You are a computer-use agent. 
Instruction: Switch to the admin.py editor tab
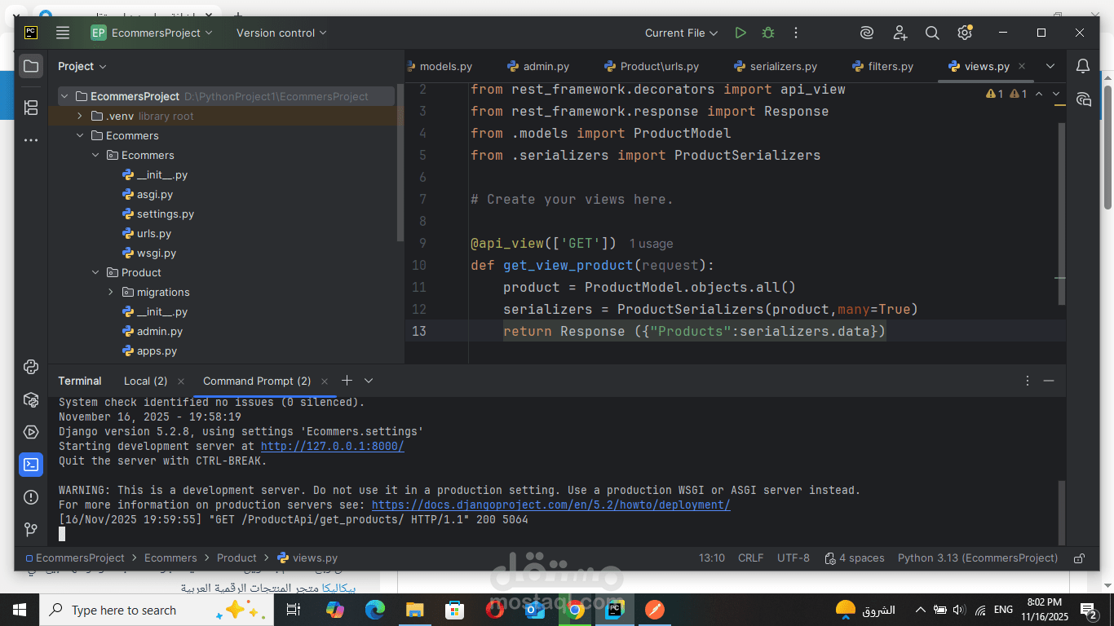coord(538,66)
